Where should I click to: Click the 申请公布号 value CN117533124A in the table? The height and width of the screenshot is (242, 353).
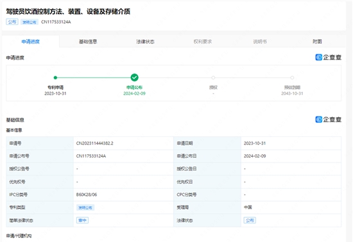click(x=91, y=156)
